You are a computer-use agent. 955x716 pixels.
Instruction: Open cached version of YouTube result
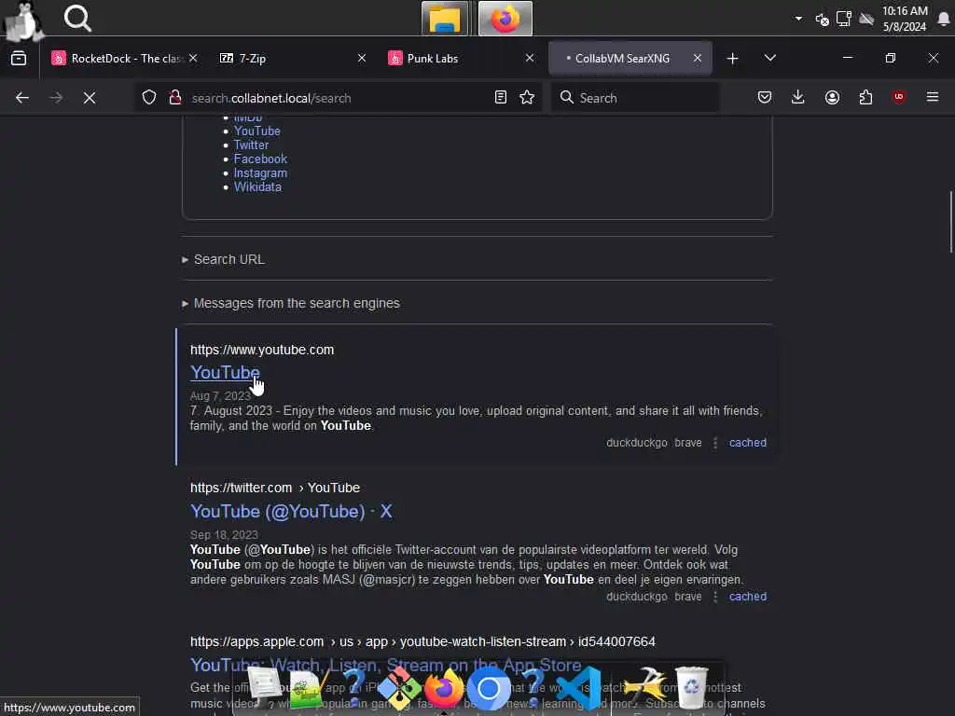[x=748, y=443]
